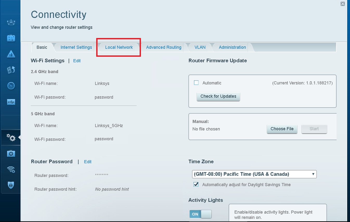Open the Speed Test gauge icon
Screen dimensions: 350x222
(11, 86)
